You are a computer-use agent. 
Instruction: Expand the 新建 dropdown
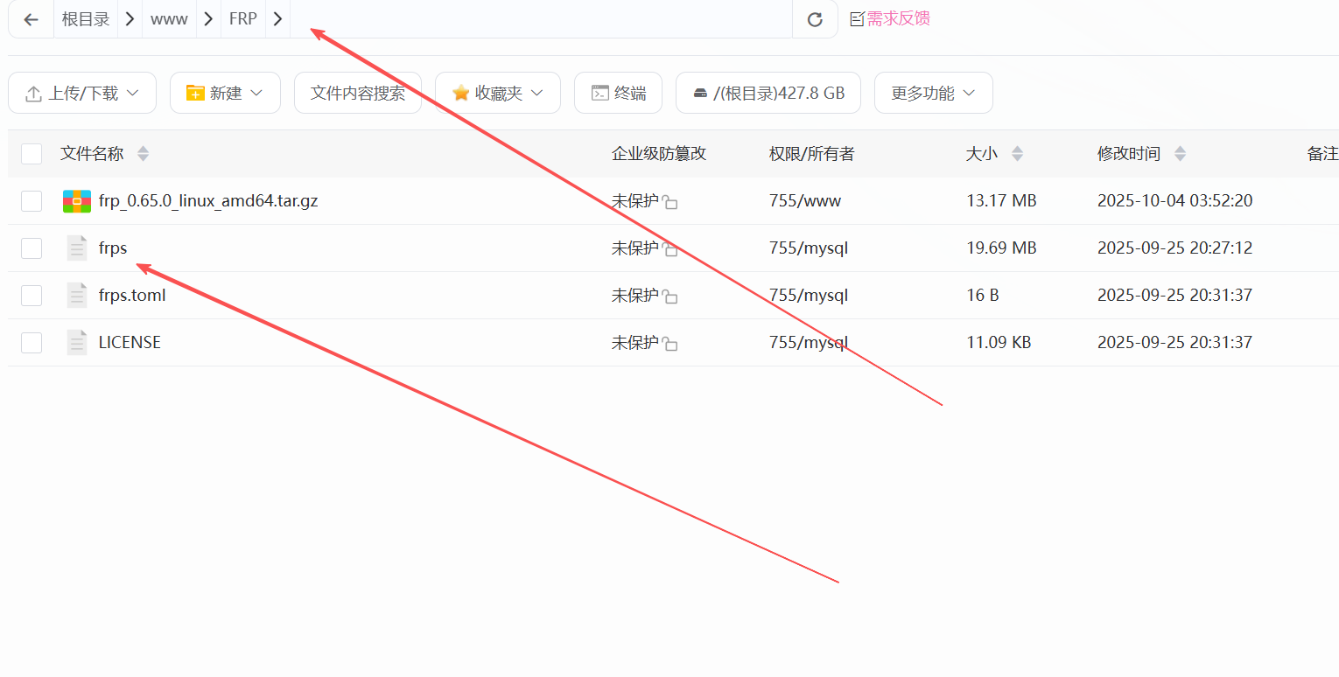(x=225, y=92)
